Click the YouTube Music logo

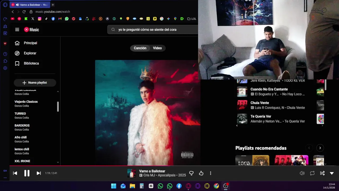32,29
